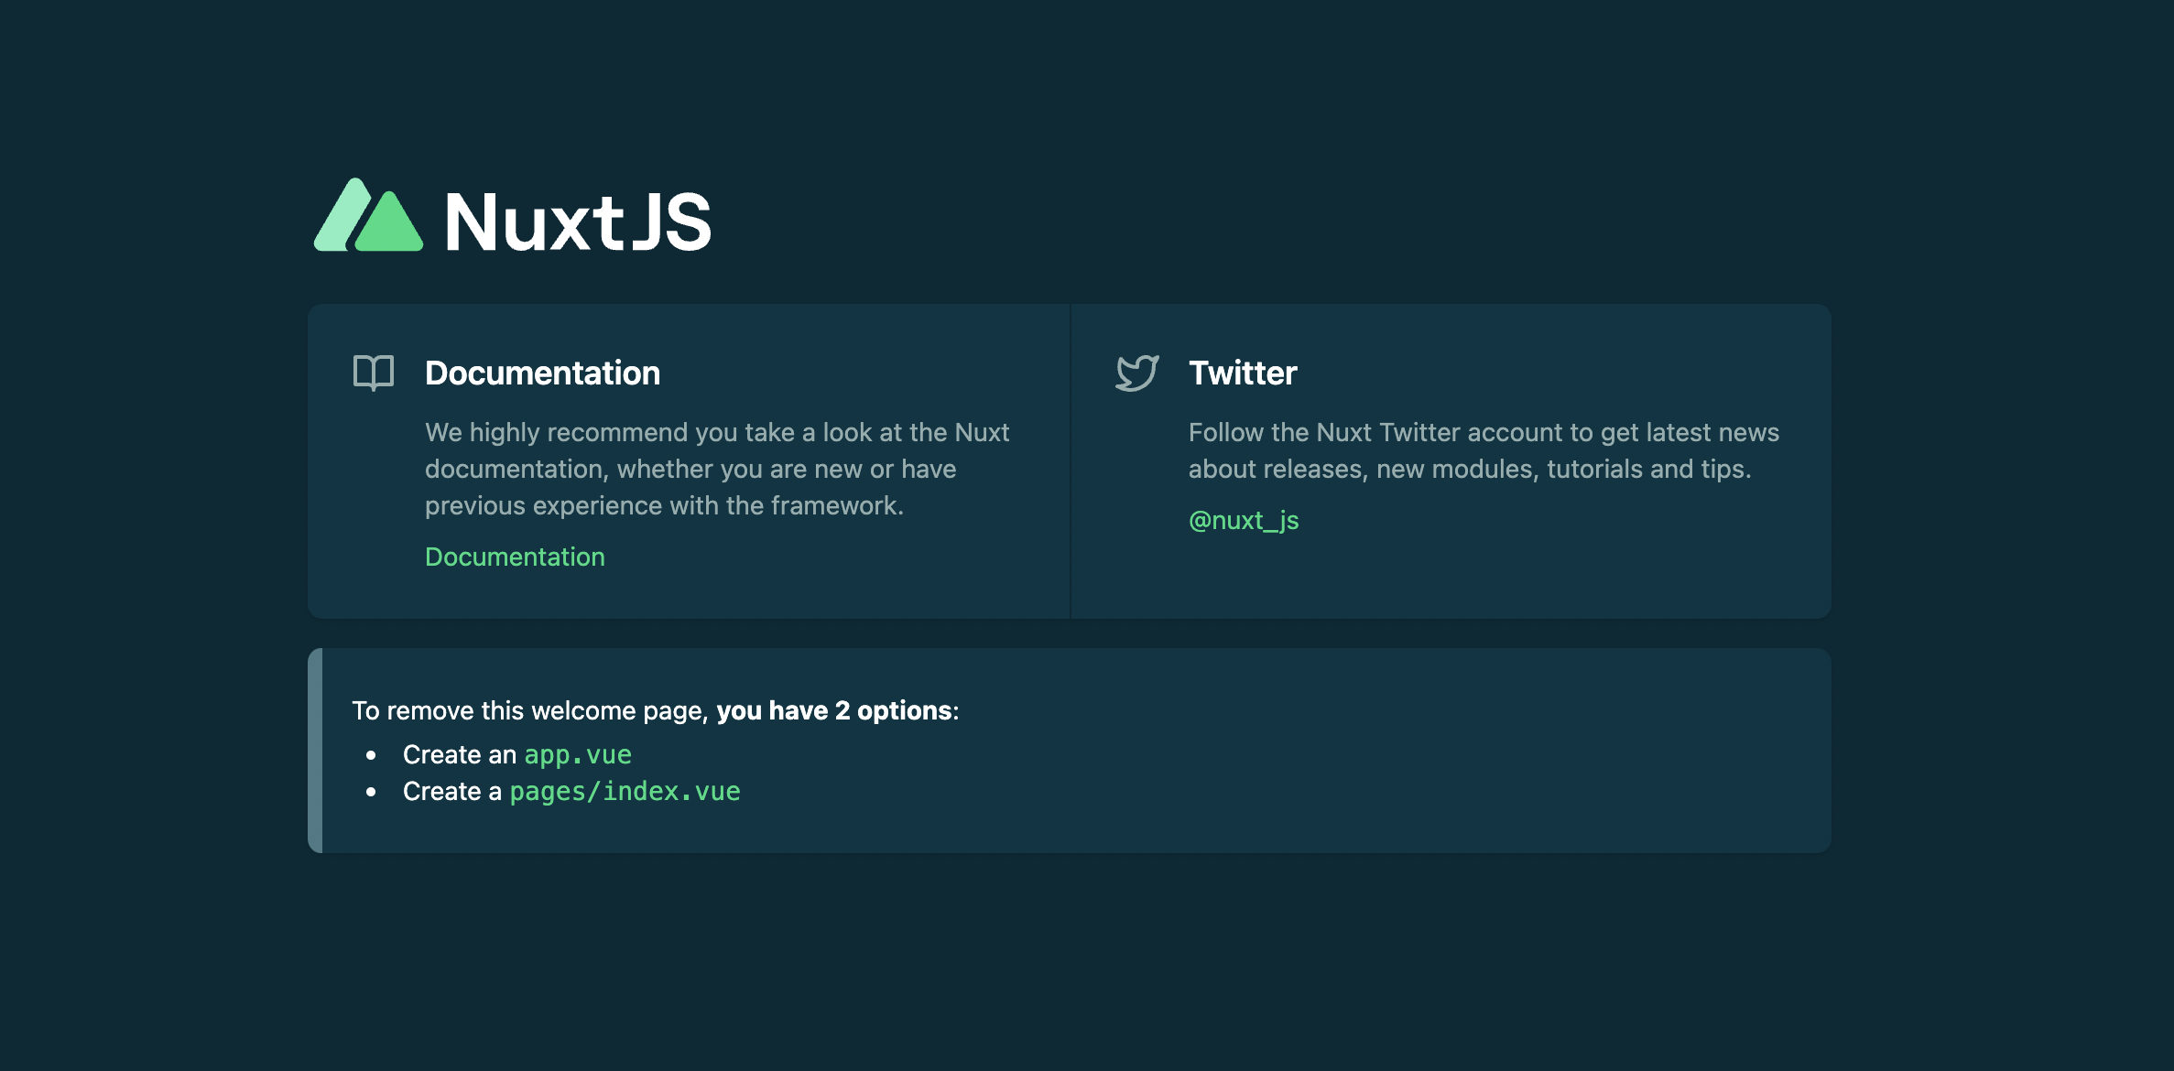2174x1071 pixels.
Task: Click the "Create a" list item text
Action: click(x=452, y=791)
